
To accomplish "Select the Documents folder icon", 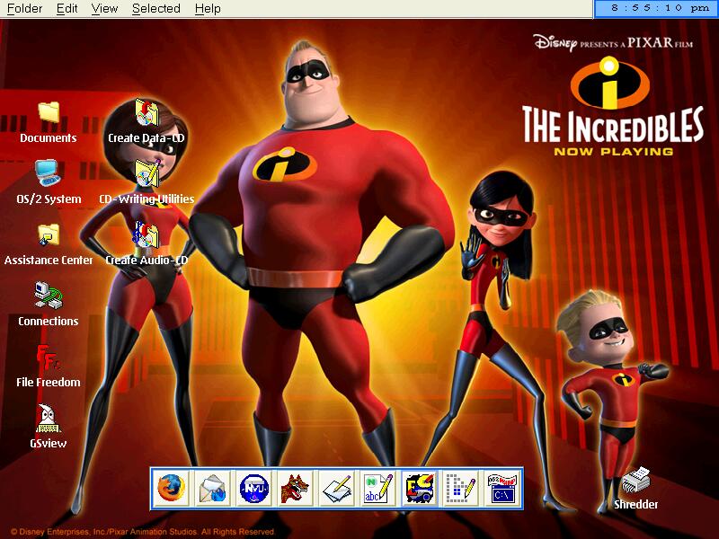I will coord(49,112).
